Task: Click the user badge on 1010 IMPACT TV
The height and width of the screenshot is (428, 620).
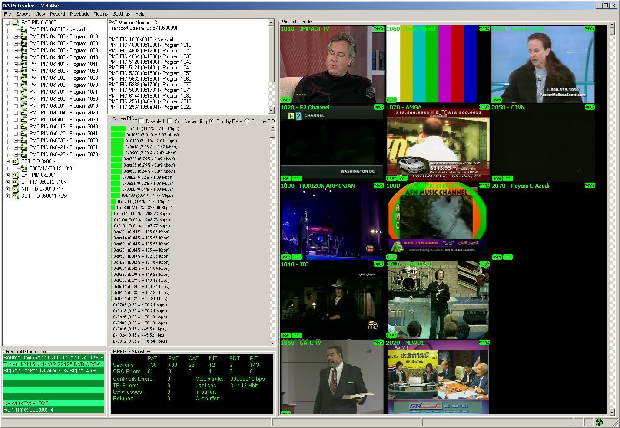Action: coord(285,100)
